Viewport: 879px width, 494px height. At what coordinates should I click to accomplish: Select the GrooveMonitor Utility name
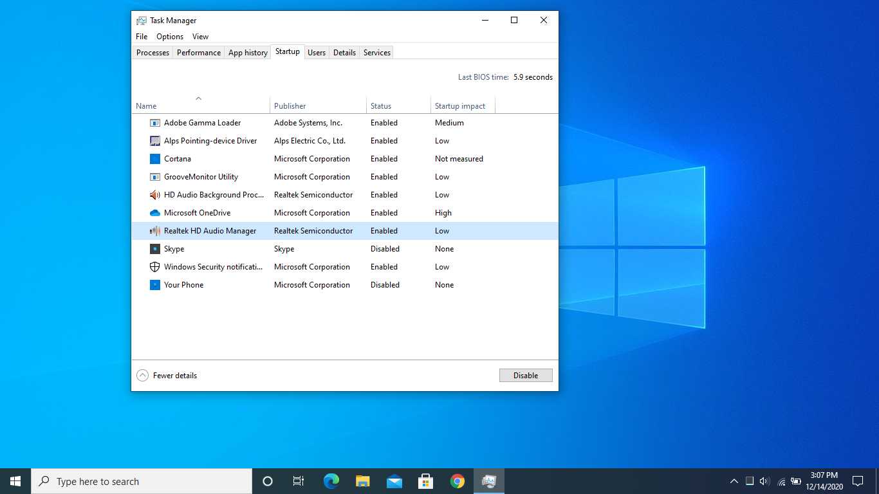201,177
